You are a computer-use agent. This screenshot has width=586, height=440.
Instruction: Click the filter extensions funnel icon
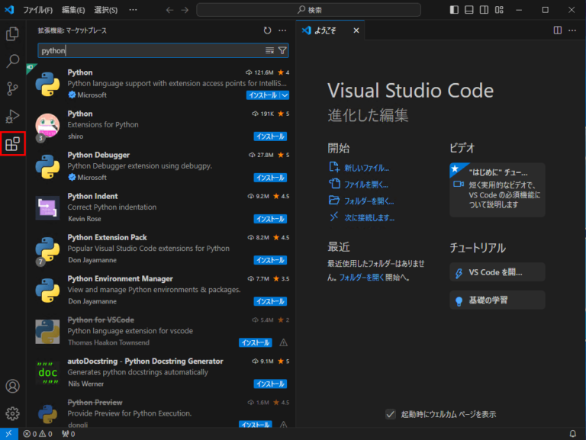[x=282, y=50]
